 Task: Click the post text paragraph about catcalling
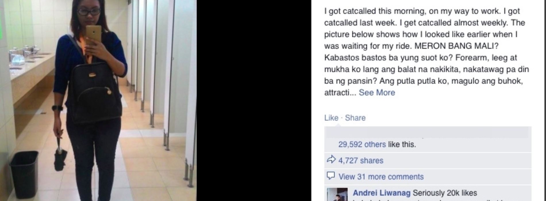click(427, 52)
